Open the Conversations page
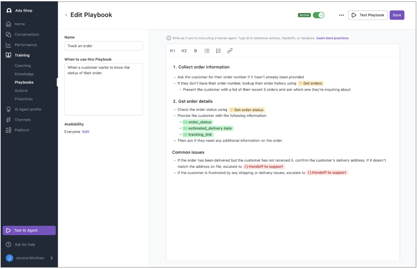The height and width of the screenshot is (269, 417). pos(27,35)
